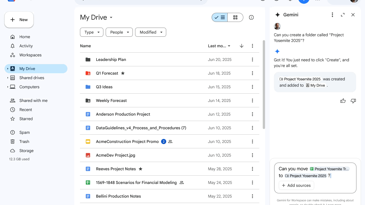The width and height of the screenshot is (365, 205).
Task: Select Anderson Production Project document
Action: pyautogui.click(x=170, y=114)
